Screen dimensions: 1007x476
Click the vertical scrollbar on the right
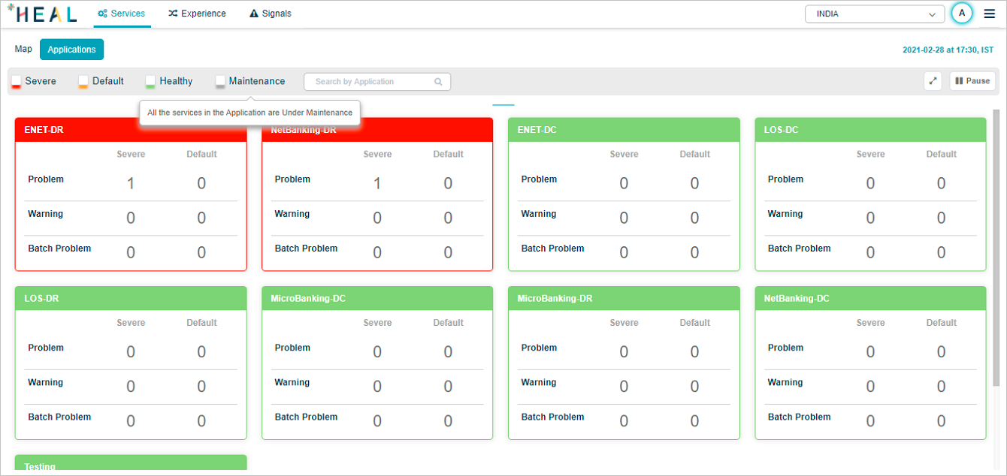pos(996,248)
